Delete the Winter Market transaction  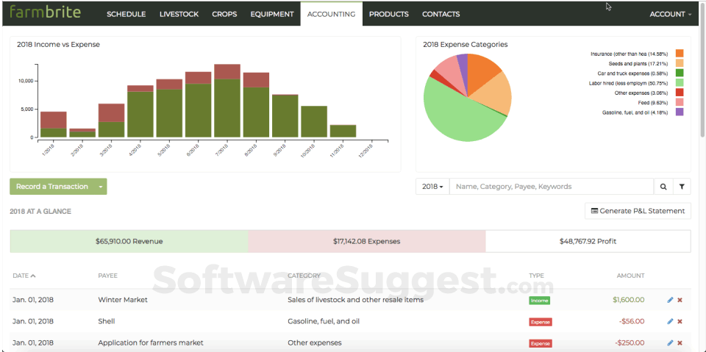[680, 300]
